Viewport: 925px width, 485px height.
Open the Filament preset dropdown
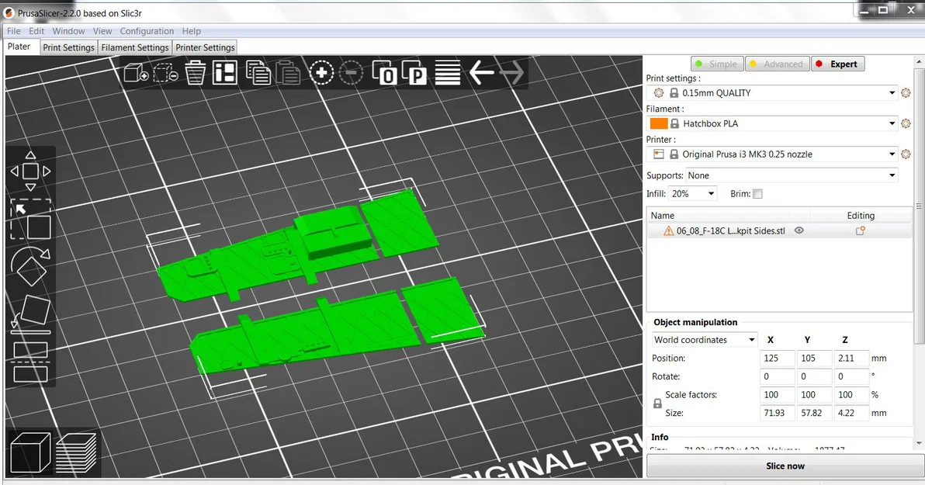[773, 123]
